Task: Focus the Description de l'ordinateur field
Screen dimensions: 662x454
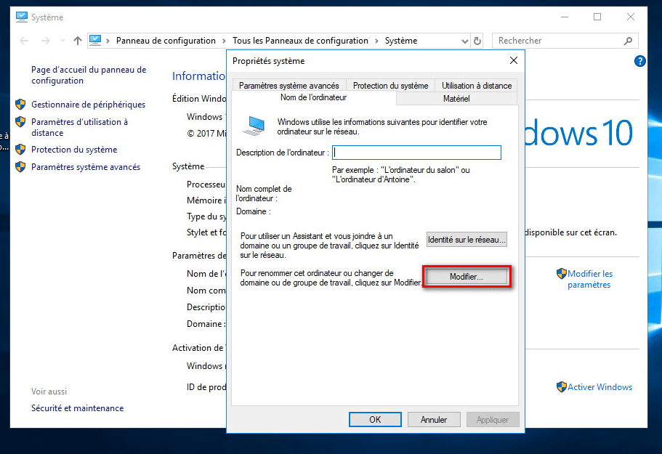Action: click(416, 153)
